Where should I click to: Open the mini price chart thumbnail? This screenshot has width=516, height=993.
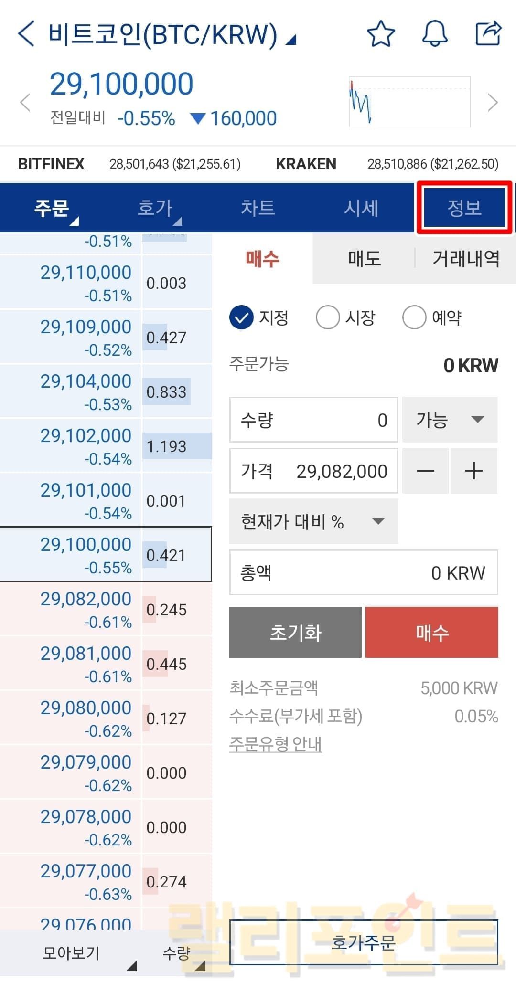click(x=409, y=102)
